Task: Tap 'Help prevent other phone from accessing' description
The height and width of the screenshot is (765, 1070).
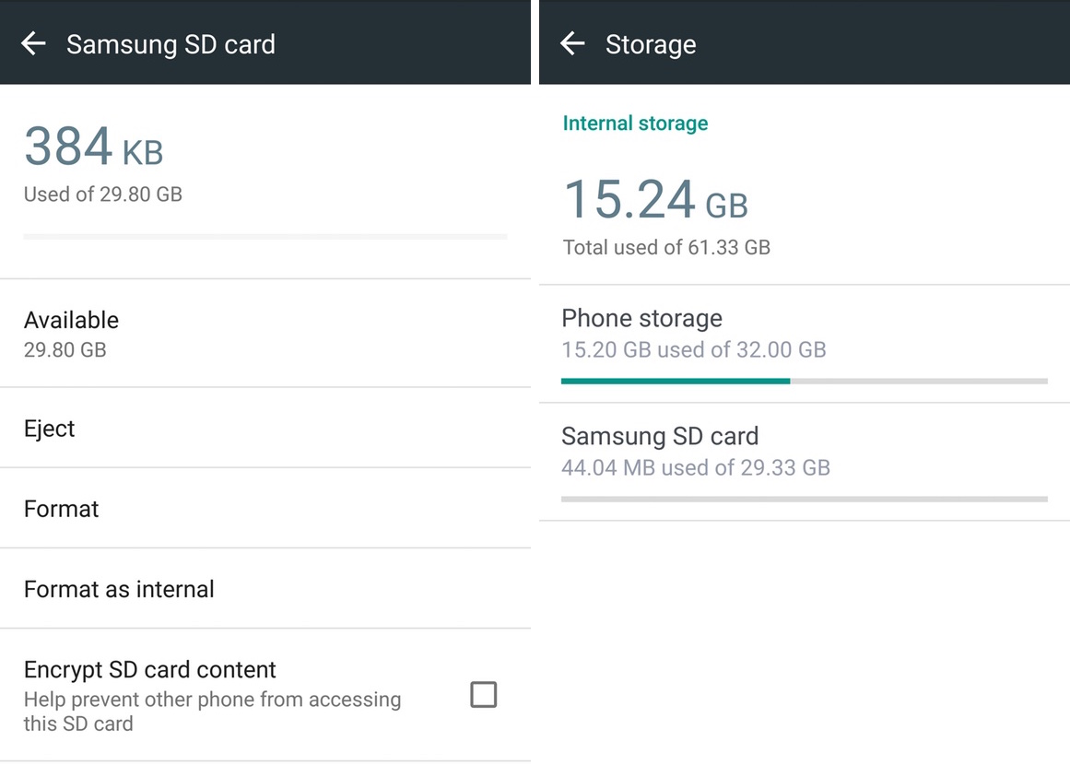Action: 212,700
